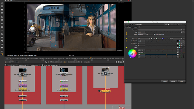The width and height of the screenshot is (194, 109).
Task: Open the Views nodes toolbar menu
Action: click(x=2, y=37)
